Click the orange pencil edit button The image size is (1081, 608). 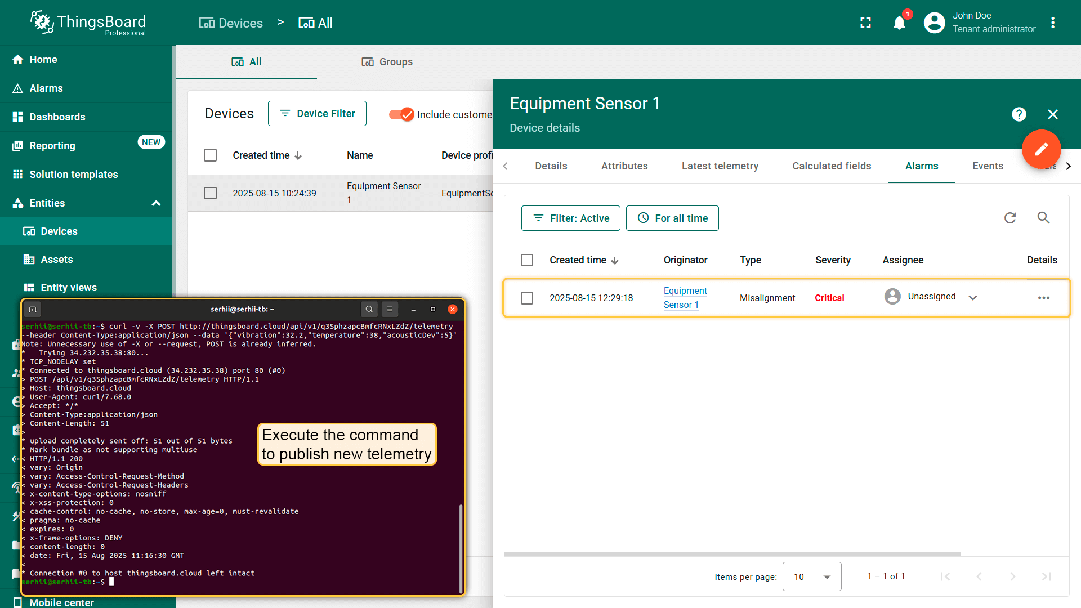(x=1041, y=149)
